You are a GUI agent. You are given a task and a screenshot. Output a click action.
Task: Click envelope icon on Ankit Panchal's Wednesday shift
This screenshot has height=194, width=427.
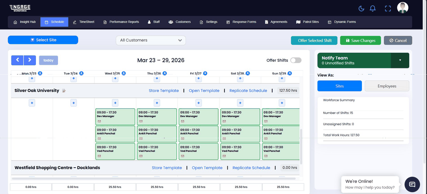click(99, 138)
